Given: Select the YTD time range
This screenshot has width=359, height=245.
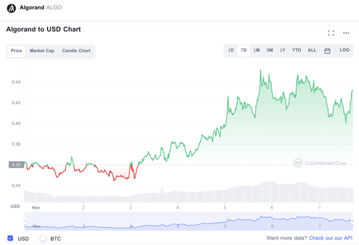Looking at the screenshot, I should tap(296, 50).
